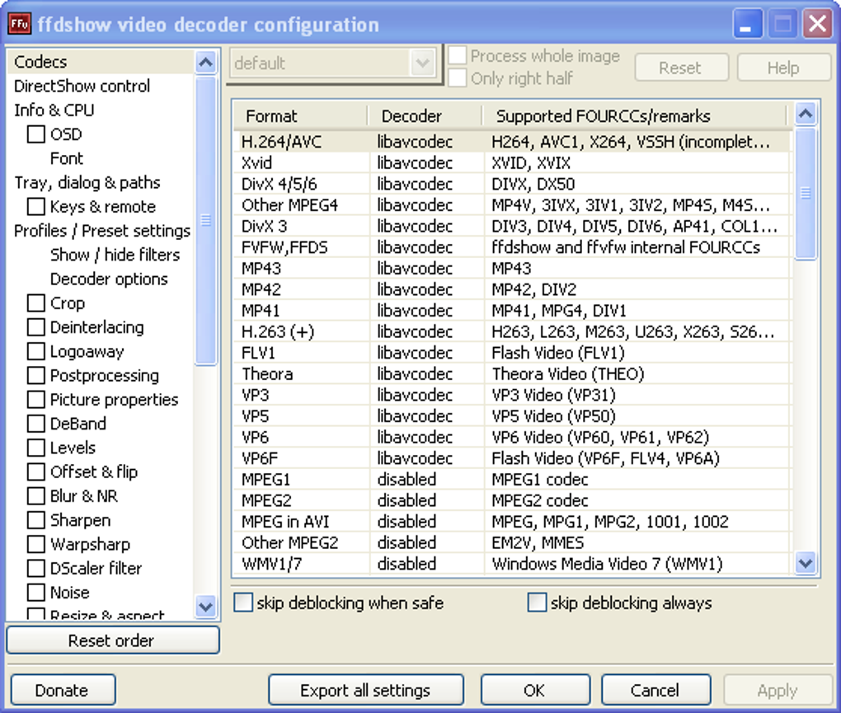The height and width of the screenshot is (713, 841).
Task: Select the Xvid format row
Action: tap(512, 162)
